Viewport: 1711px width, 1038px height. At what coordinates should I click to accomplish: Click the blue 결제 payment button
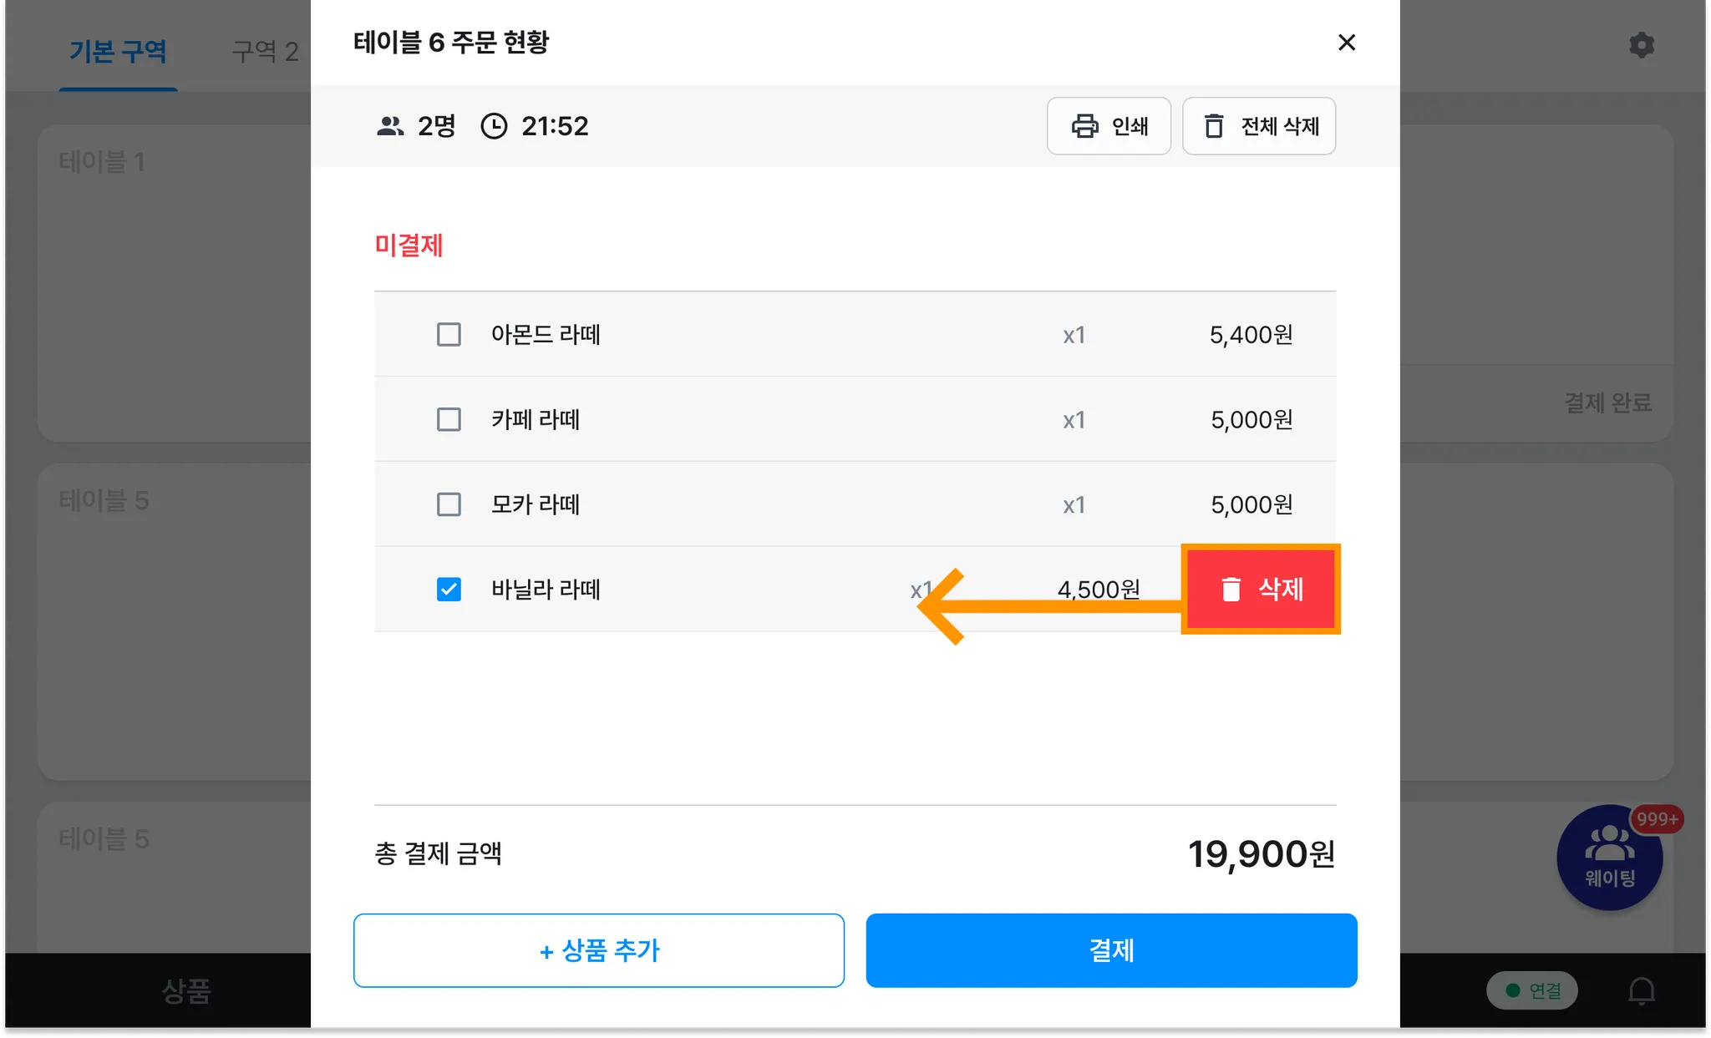pos(1111,950)
